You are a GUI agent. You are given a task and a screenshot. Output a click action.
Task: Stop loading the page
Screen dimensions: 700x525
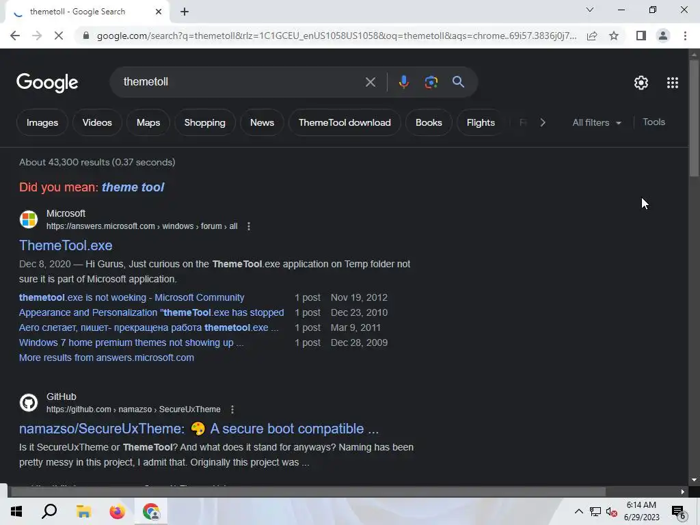click(59, 36)
